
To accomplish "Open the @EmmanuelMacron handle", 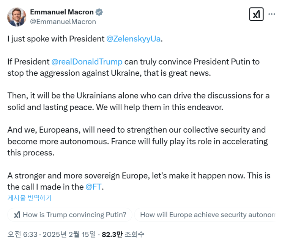I will pos(63,22).
